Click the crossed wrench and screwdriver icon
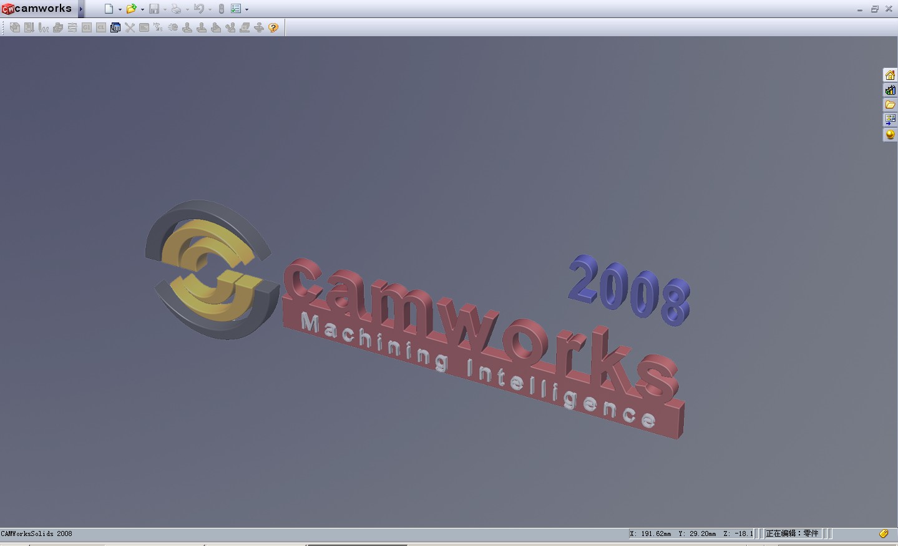Viewport: 898px width, 546px height. coord(130,27)
